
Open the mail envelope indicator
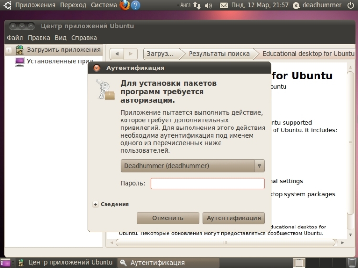[x=223, y=5]
